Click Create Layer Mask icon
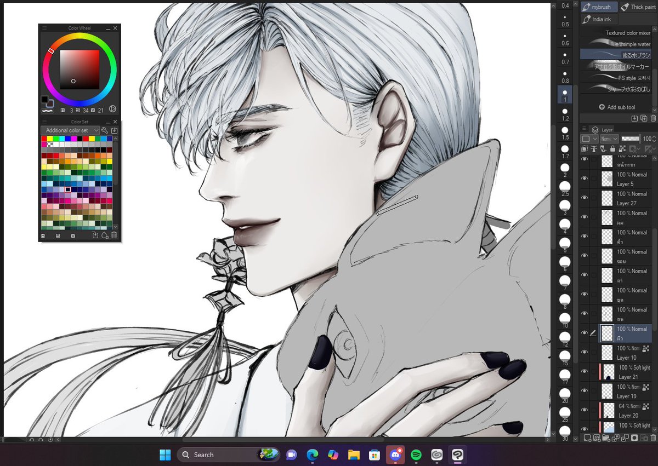The image size is (658, 466). [x=634, y=438]
